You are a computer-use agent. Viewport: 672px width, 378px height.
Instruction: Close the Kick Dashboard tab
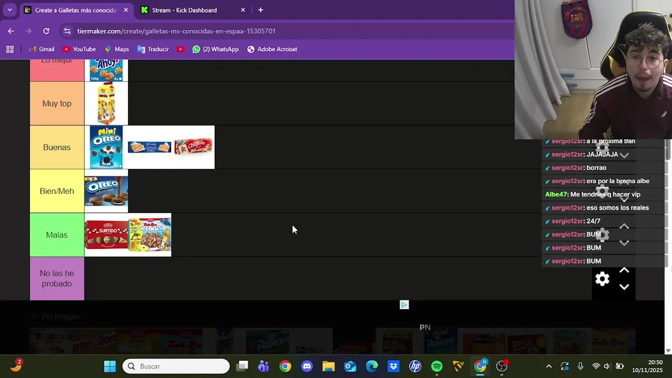[243, 10]
